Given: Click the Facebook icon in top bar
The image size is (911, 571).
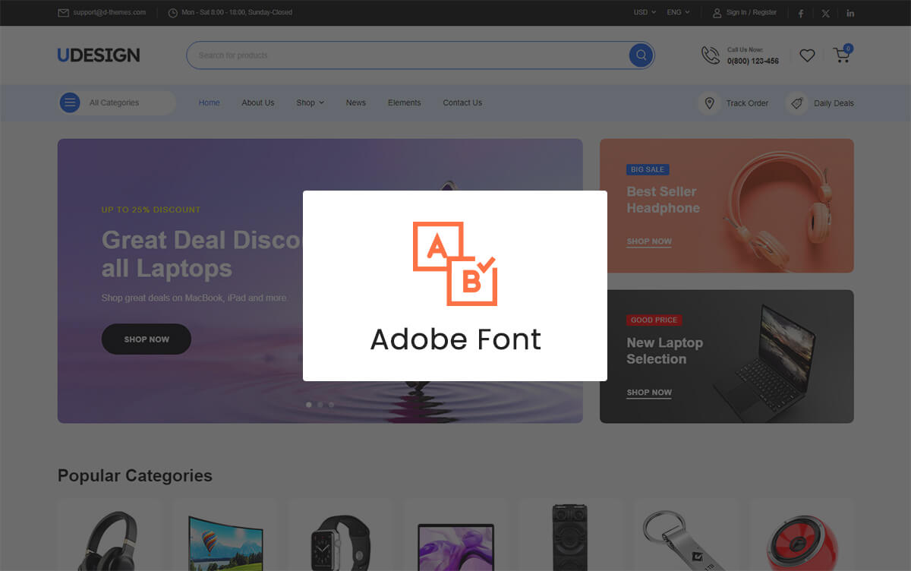Looking at the screenshot, I should click(x=800, y=13).
